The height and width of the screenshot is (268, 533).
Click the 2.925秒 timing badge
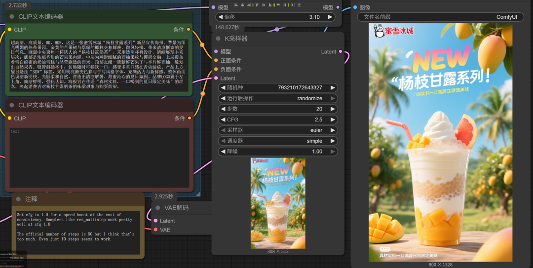click(x=164, y=196)
